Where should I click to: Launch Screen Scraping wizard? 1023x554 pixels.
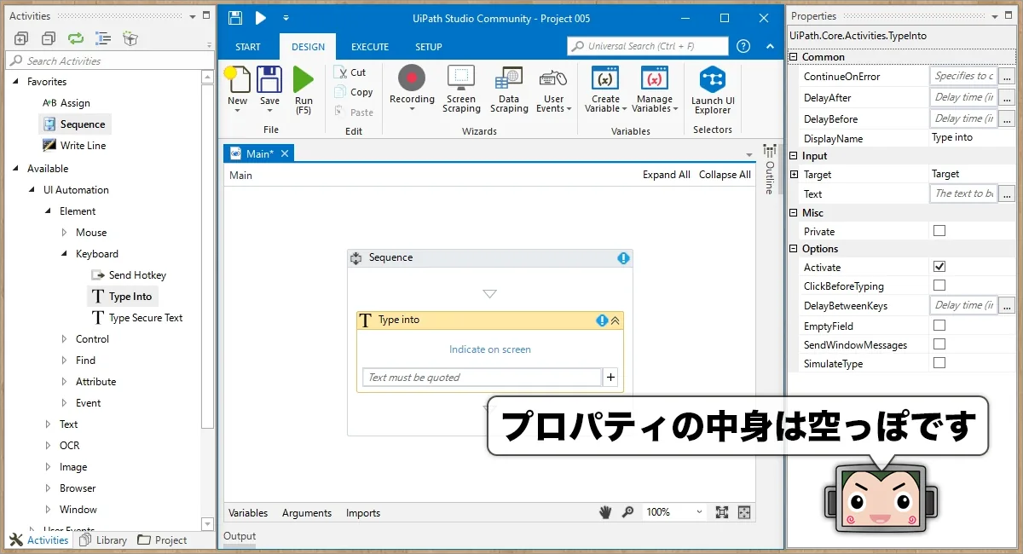[x=461, y=90]
